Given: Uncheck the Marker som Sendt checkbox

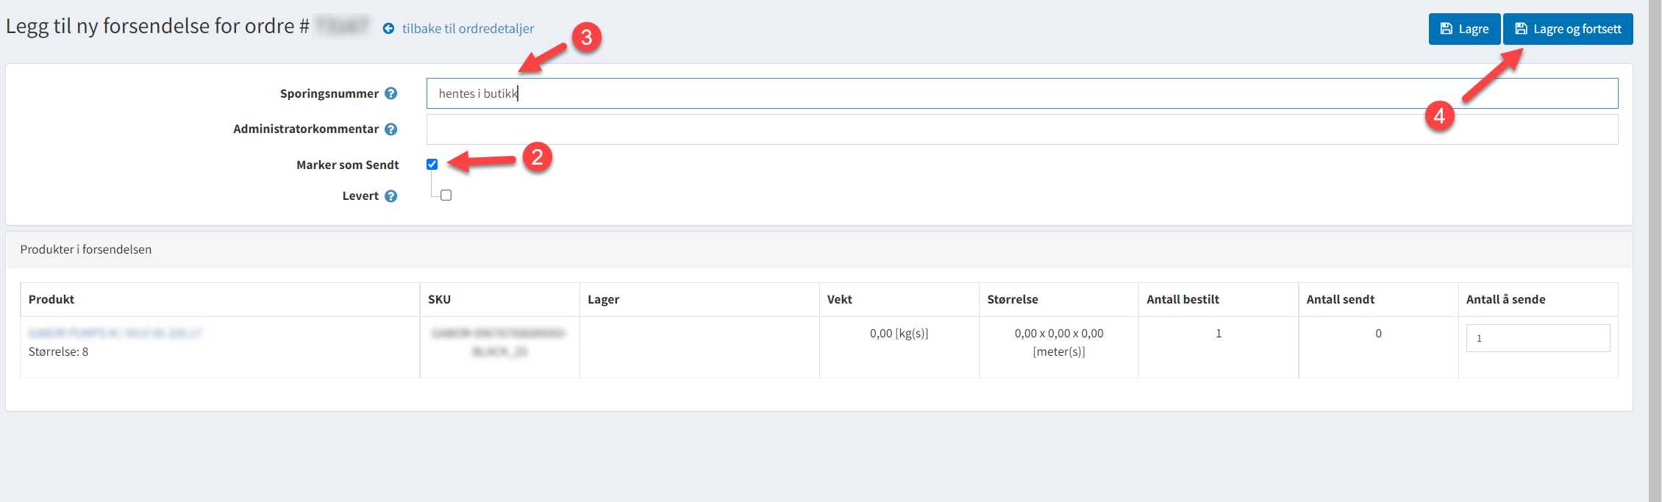Looking at the screenshot, I should pyautogui.click(x=432, y=165).
